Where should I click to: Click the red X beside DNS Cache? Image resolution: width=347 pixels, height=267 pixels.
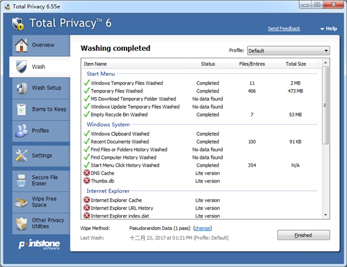87,173
